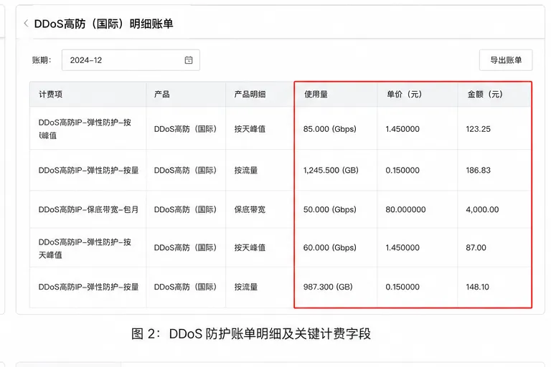Image resolution: width=551 pixels, height=367 pixels.
Task: Select the 987.300 (GB) usage cell
Action: click(x=328, y=287)
